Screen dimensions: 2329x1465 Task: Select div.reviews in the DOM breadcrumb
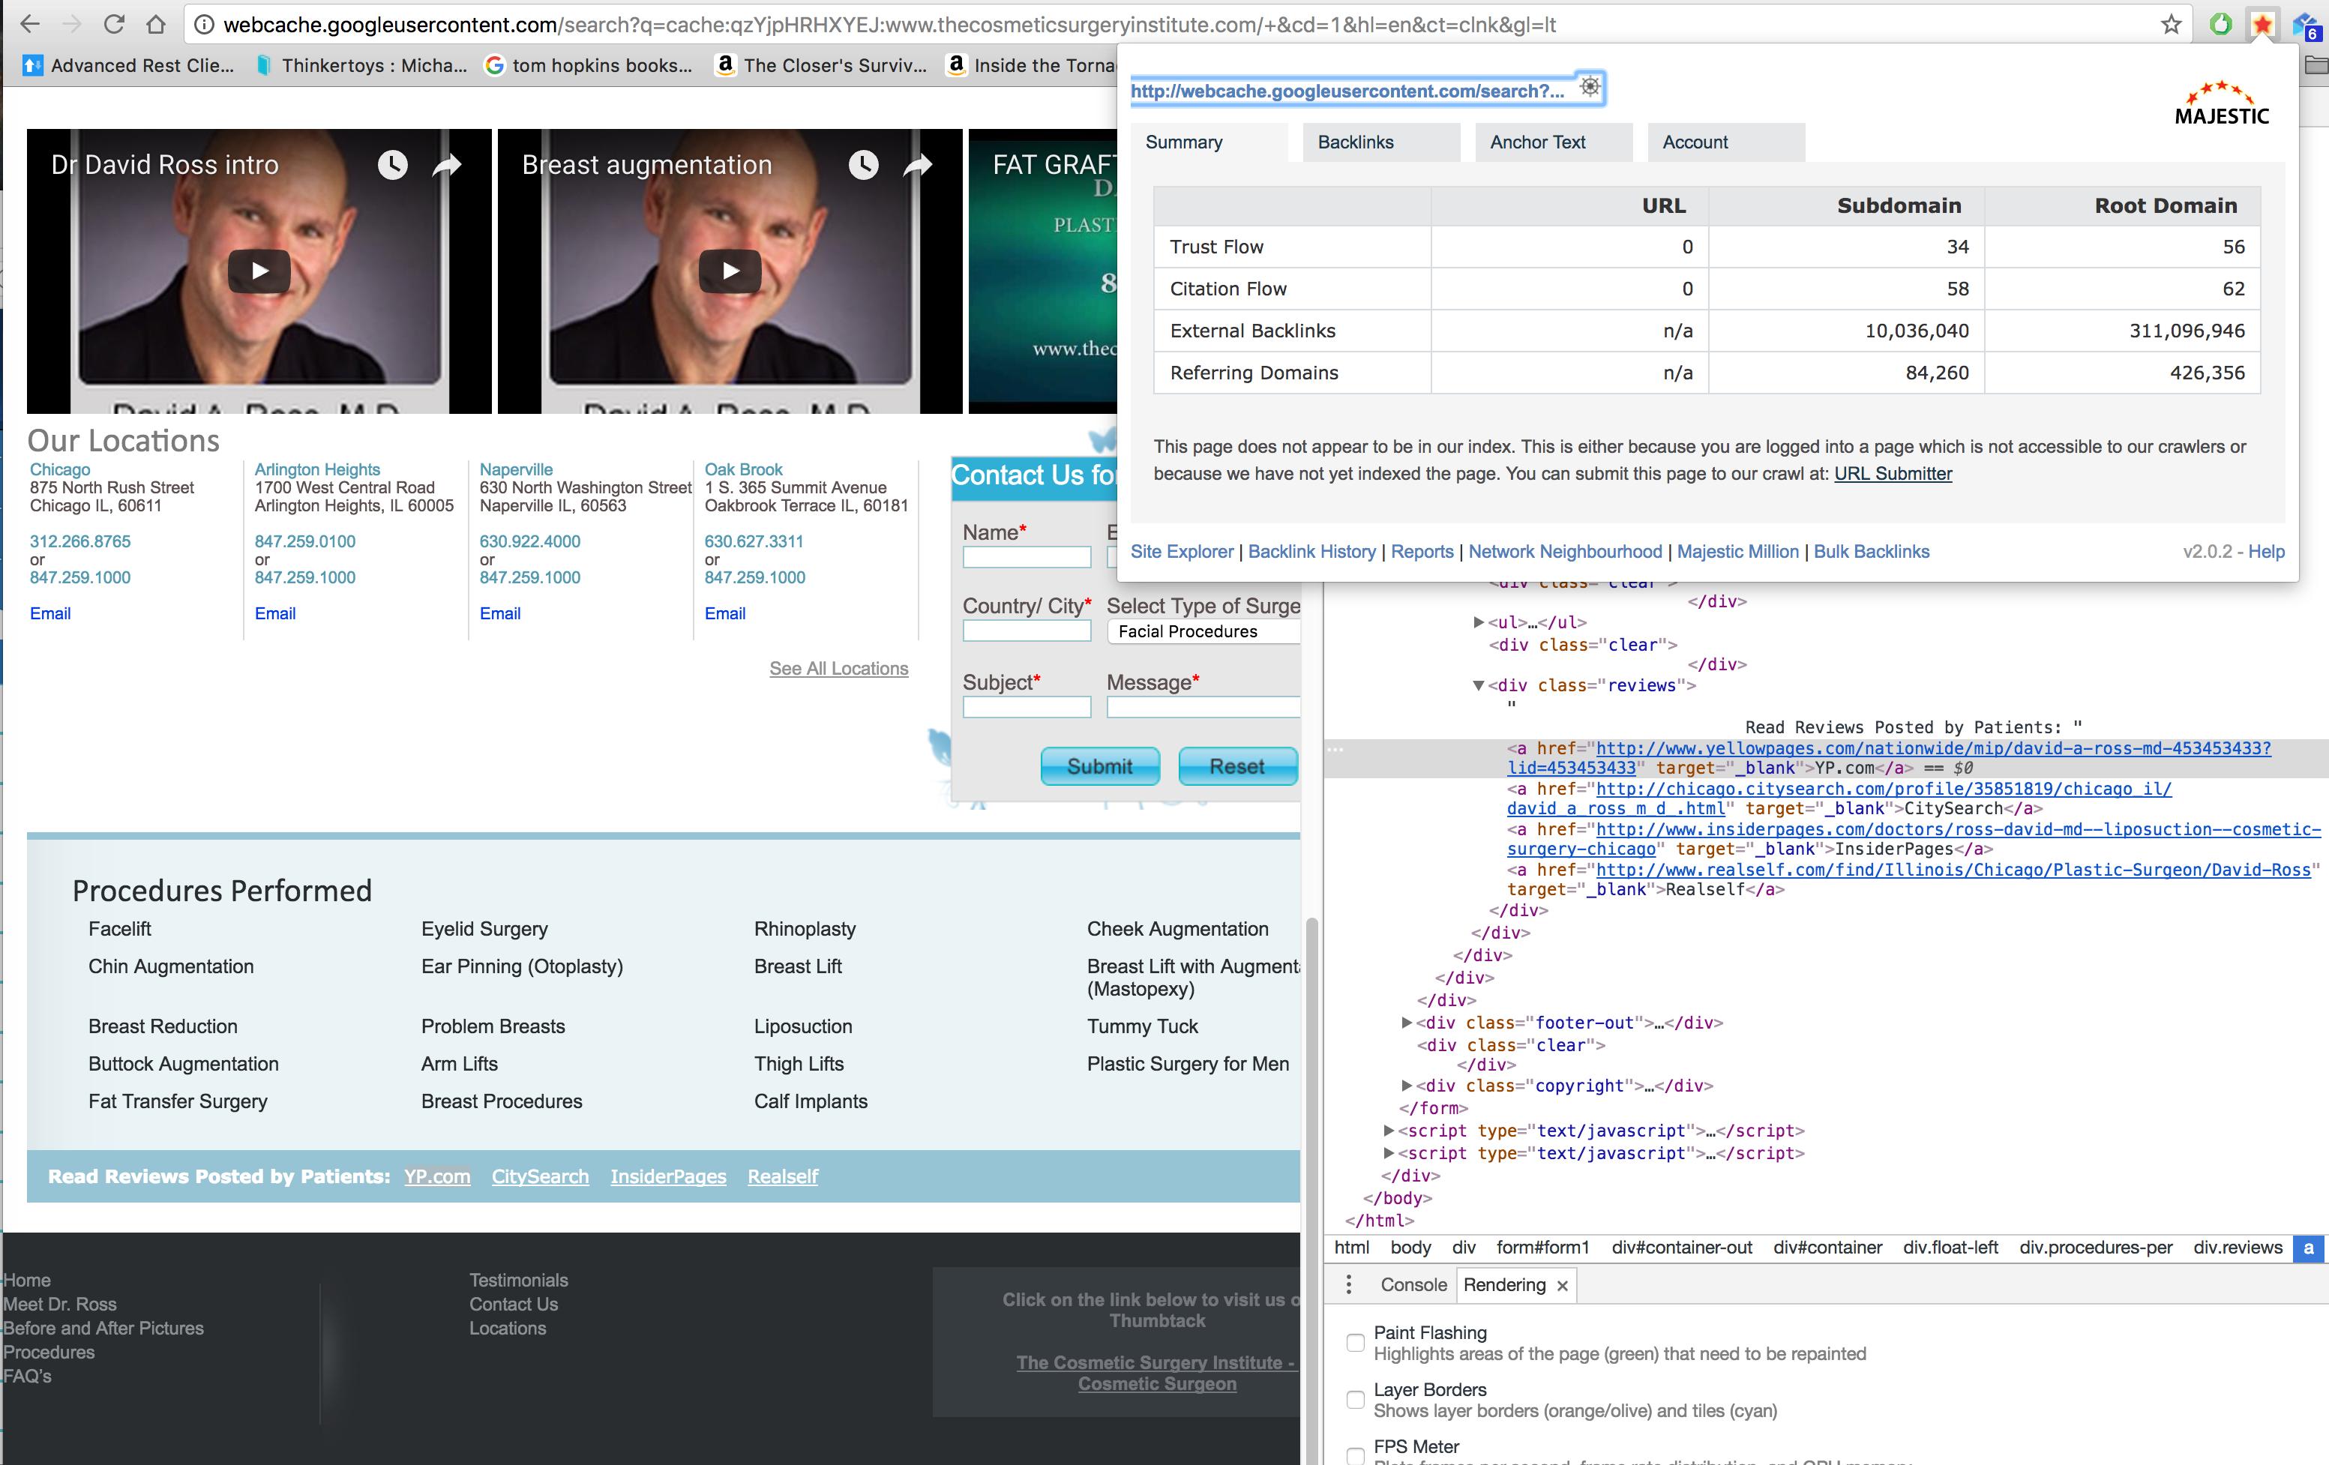point(2238,1248)
